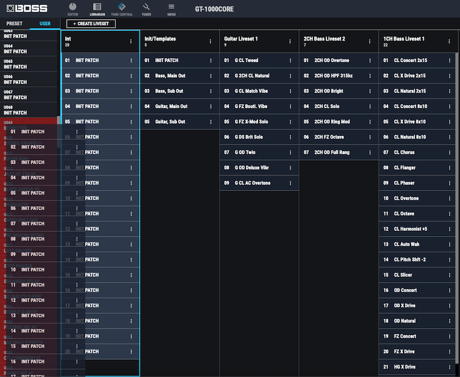The width and height of the screenshot is (460, 377).
Task: Select 2CH OD HPF 315hz patch
Action: [x=339, y=76]
